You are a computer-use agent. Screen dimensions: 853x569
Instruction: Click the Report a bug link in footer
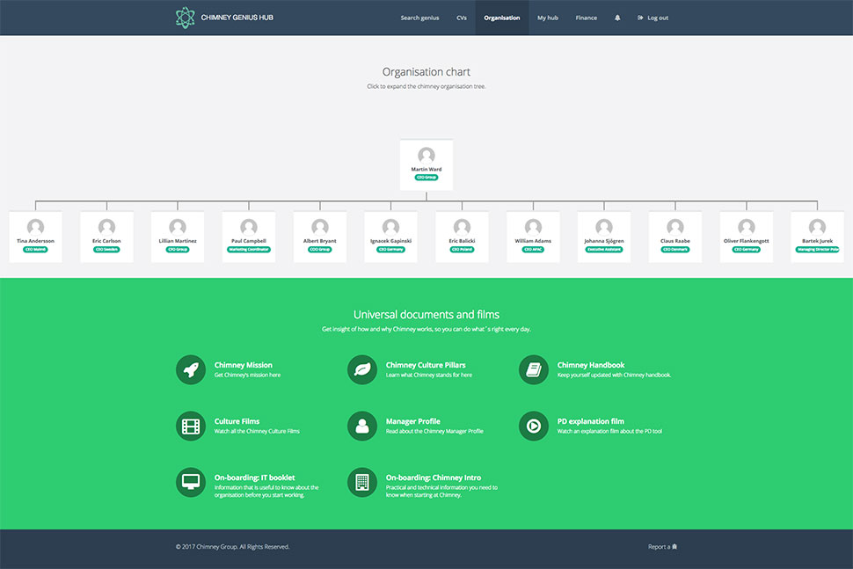(x=662, y=547)
